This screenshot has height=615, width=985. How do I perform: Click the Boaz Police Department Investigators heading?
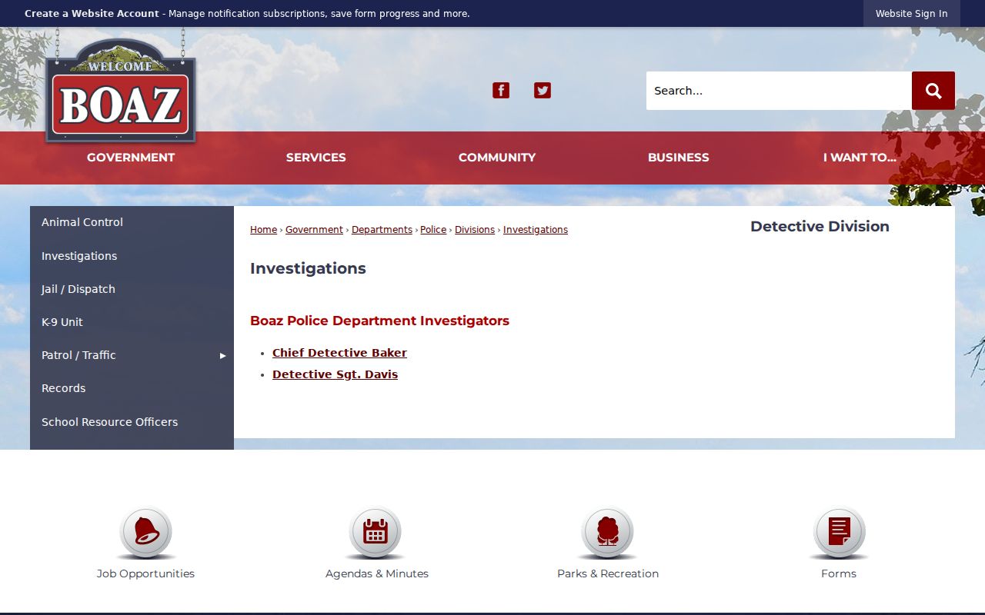click(x=379, y=321)
